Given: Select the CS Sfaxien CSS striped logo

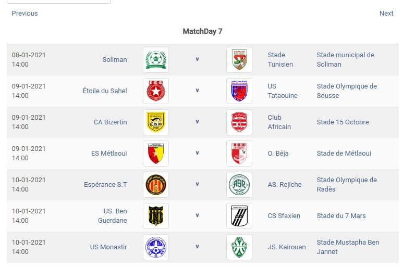Looking at the screenshot, I should click(239, 216).
